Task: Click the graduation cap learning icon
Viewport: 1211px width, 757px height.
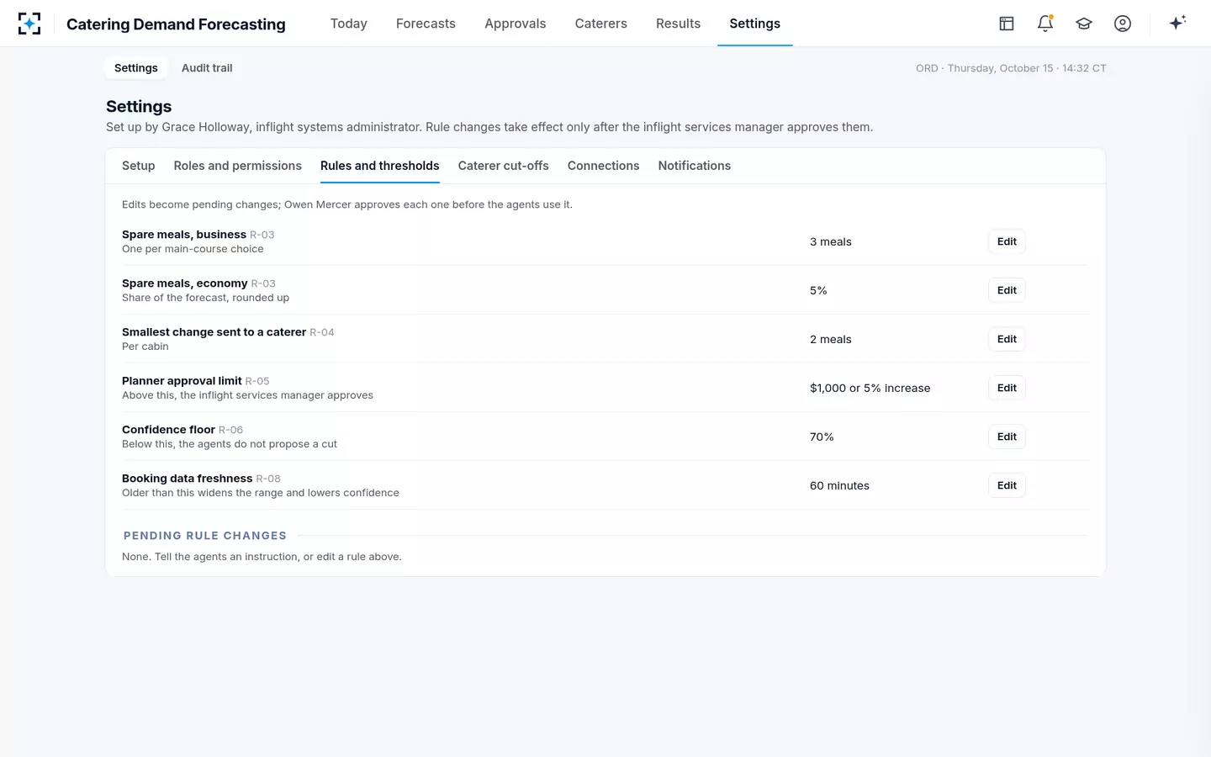Action: click(1084, 24)
